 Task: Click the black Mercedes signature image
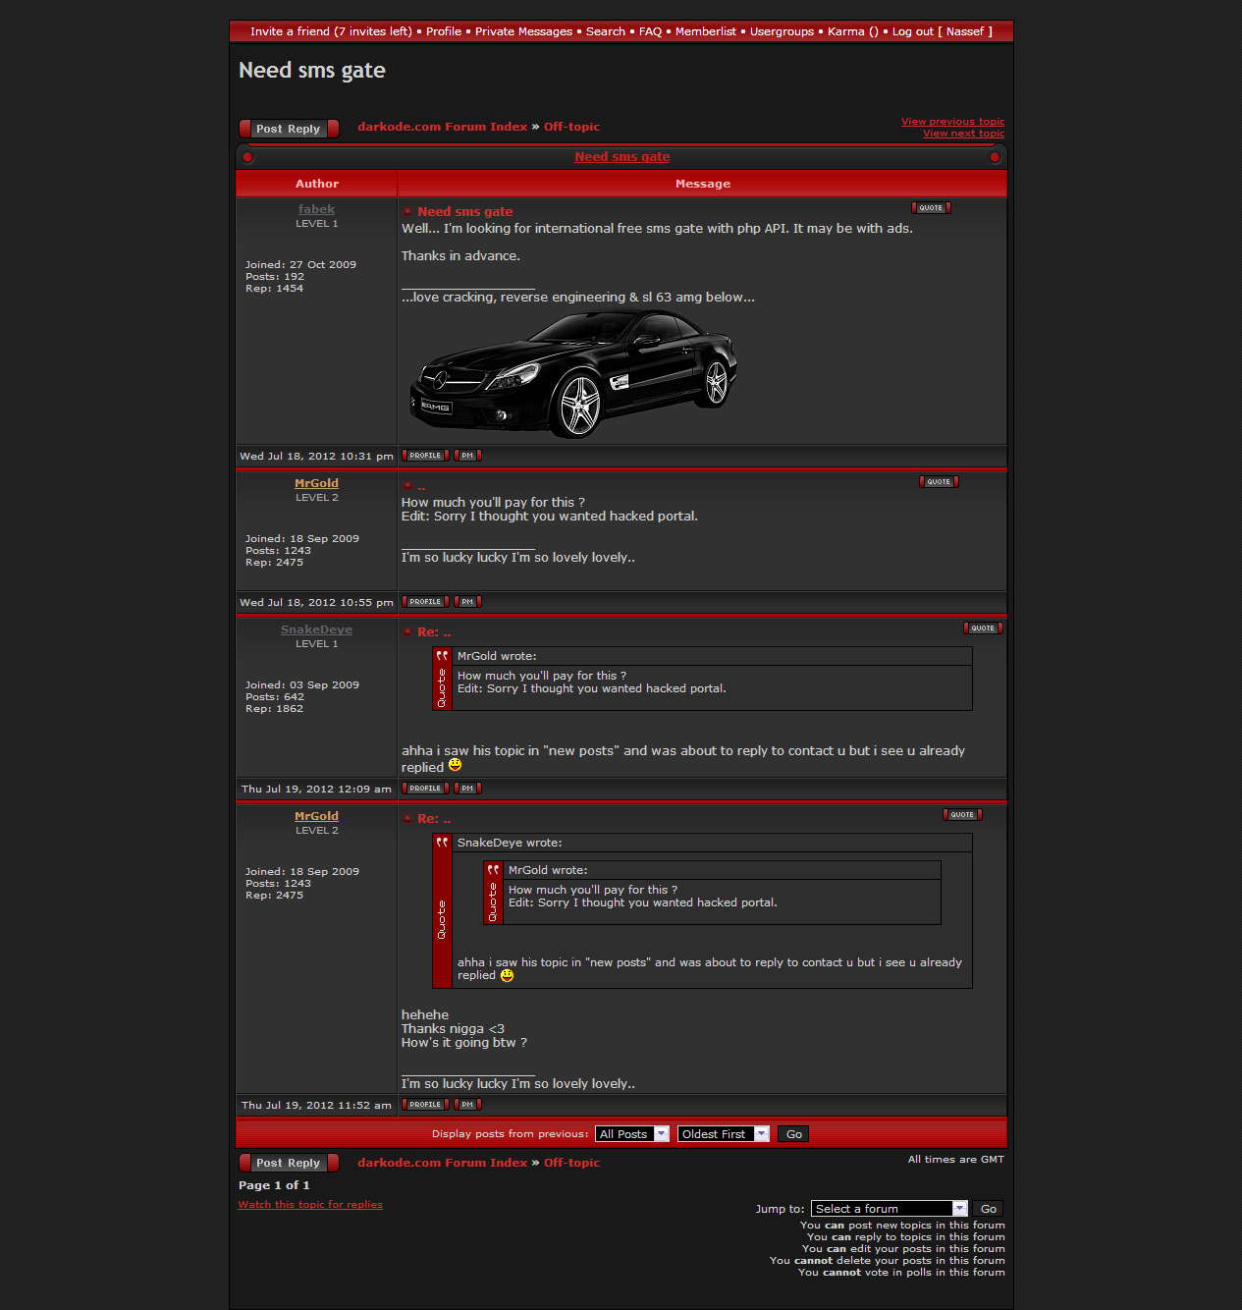coord(573,373)
